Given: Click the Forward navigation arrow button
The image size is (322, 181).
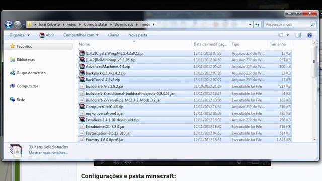Looking at the screenshot, I should point(18,25).
